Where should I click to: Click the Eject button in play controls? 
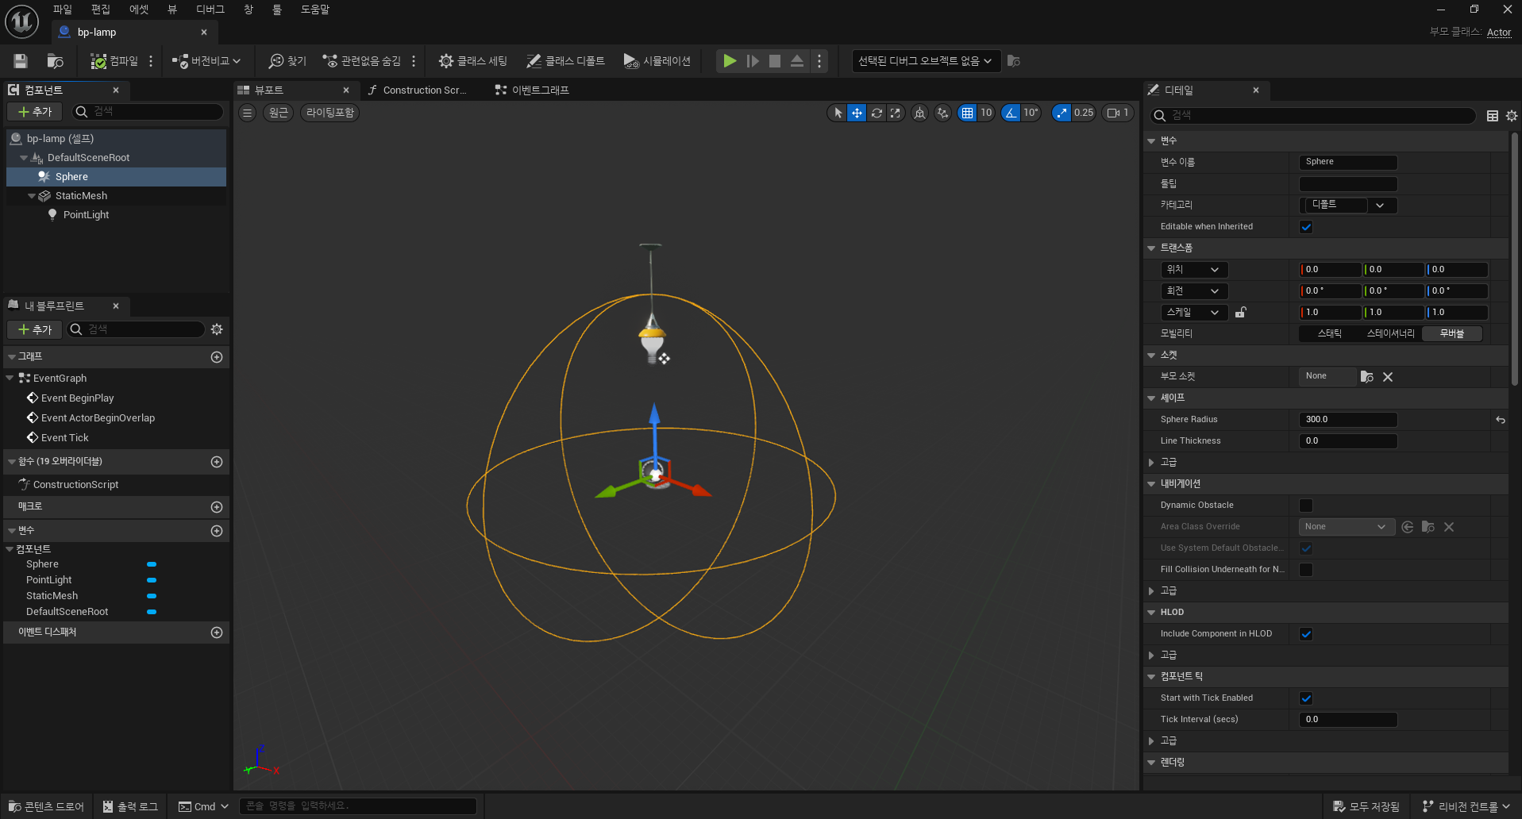pos(797,61)
